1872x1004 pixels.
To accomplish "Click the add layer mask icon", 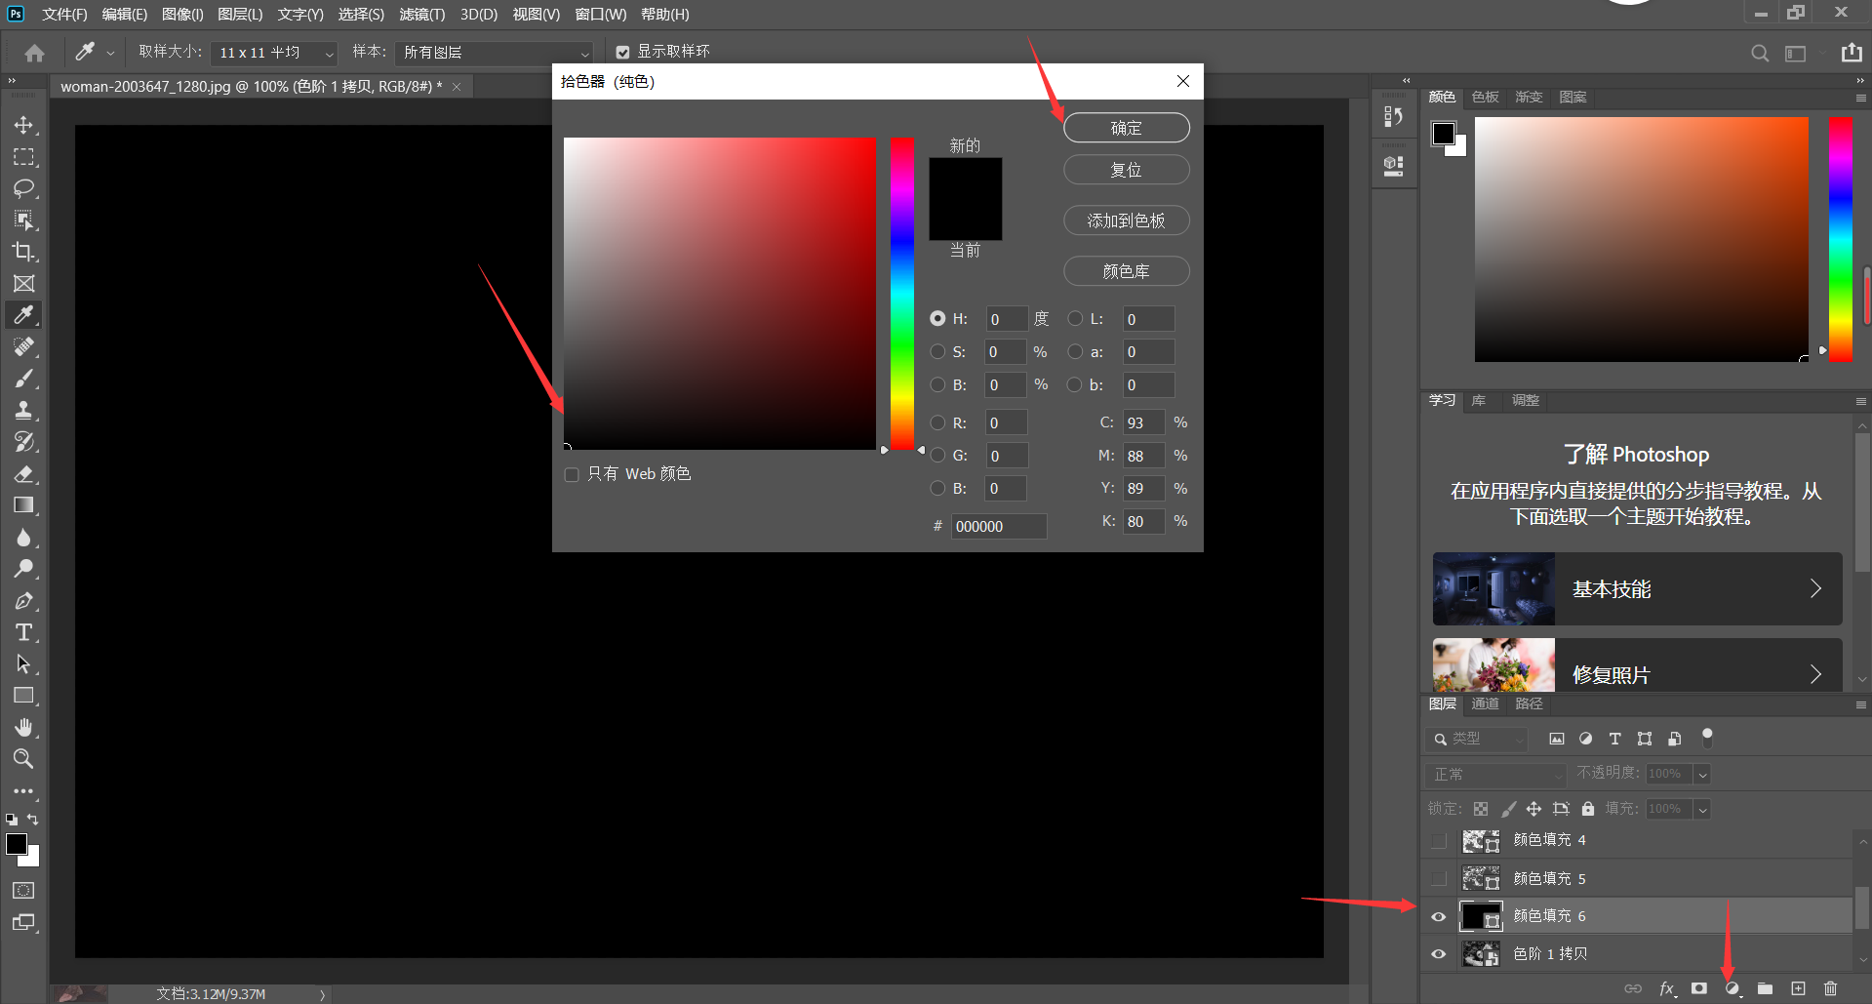I will click(1699, 988).
